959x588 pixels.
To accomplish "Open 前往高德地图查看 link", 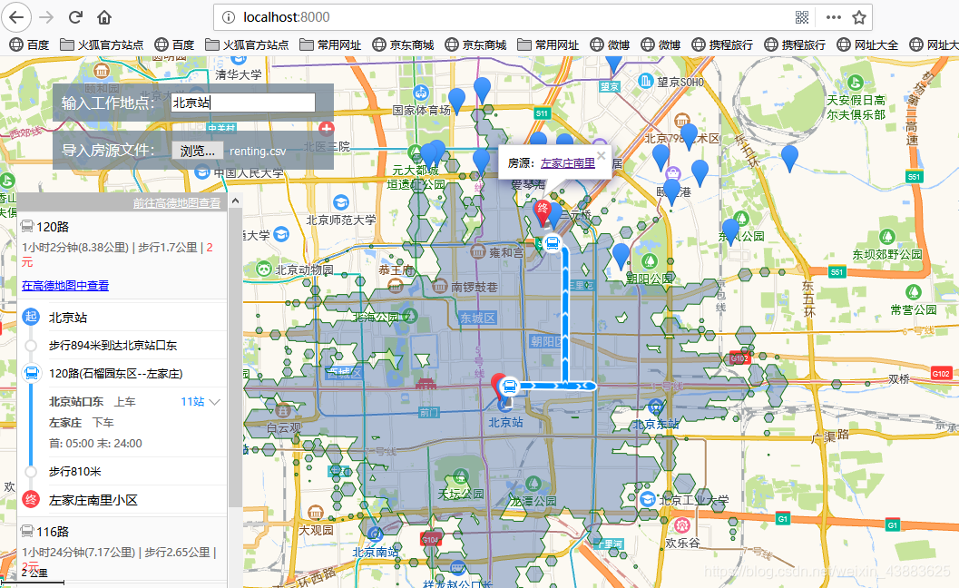I will (x=177, y=202).
